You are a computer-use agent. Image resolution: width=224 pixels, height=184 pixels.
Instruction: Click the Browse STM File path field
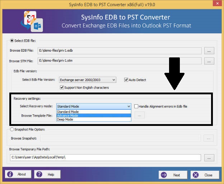120,61
